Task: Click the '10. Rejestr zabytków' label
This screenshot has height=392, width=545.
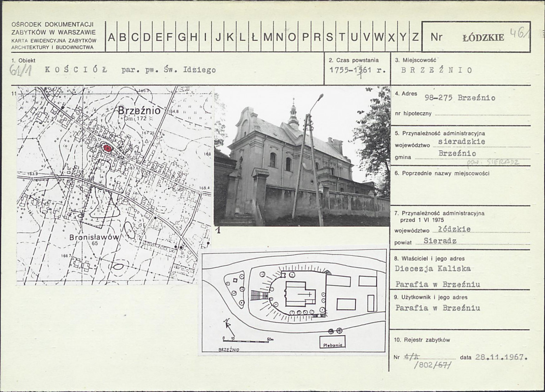Action: 422,340
